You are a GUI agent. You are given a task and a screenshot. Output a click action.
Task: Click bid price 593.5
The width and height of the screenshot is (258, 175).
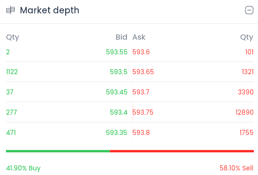pos(118,72)
